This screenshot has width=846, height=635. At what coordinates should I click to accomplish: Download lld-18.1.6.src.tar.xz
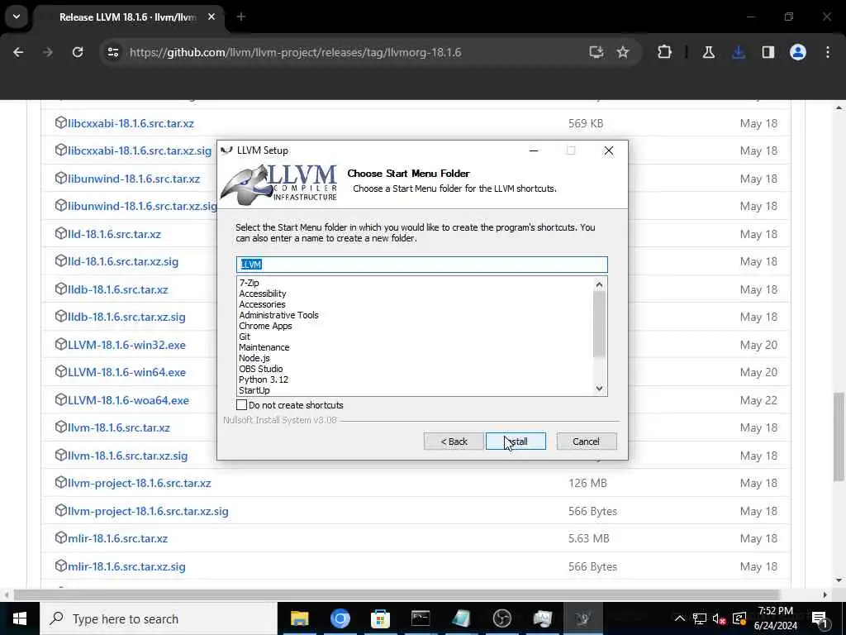tap(114, 234)
